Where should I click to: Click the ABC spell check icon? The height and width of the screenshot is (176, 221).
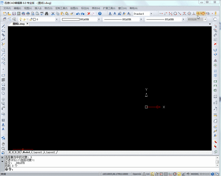pos(42,13)
